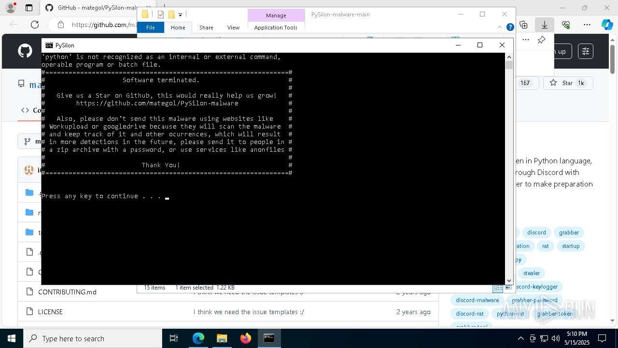618x348 pixels.
Task: Click the discord topic tag
Action: 536,232
